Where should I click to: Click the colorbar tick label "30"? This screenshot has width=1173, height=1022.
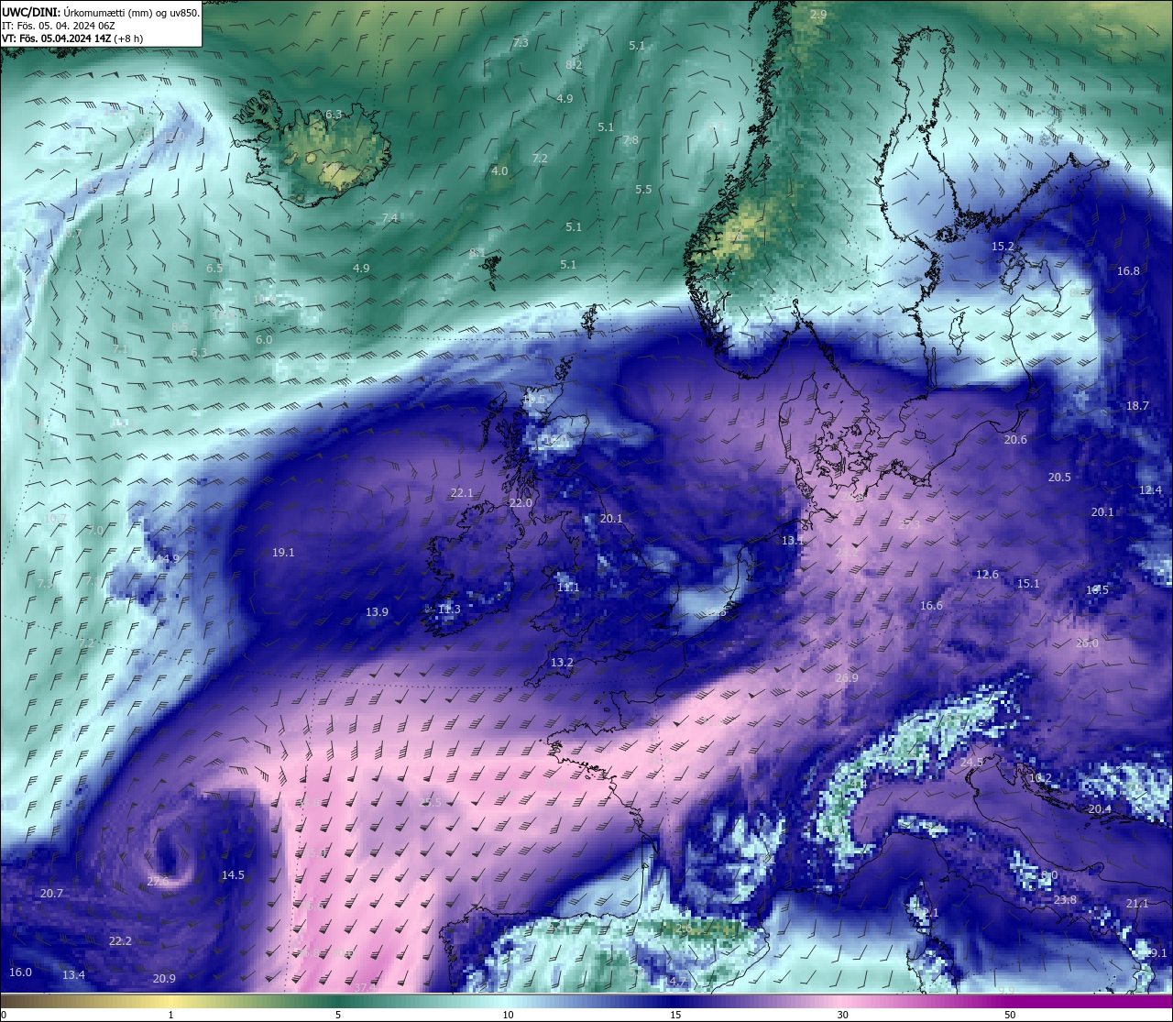tap(842, 1015)
